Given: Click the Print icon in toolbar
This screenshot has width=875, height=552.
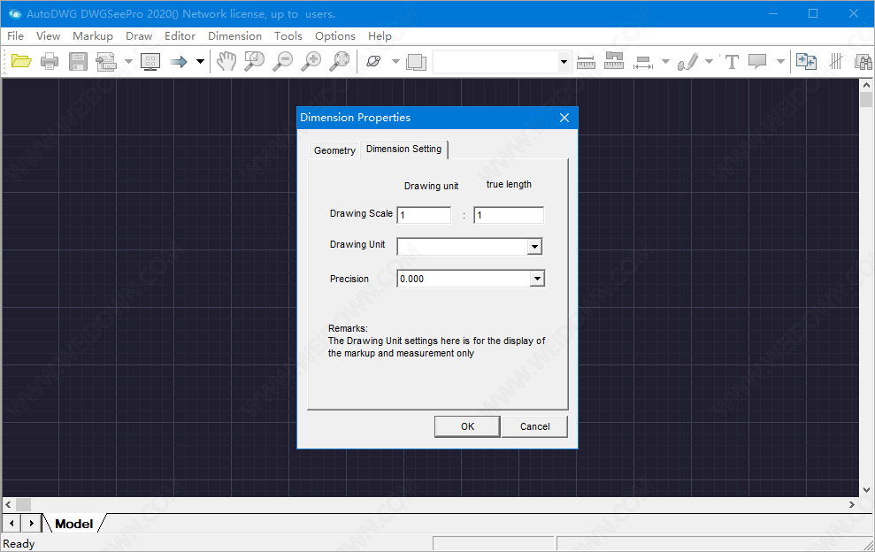Looking at the screenshot, I should click(x=50, y=62).
